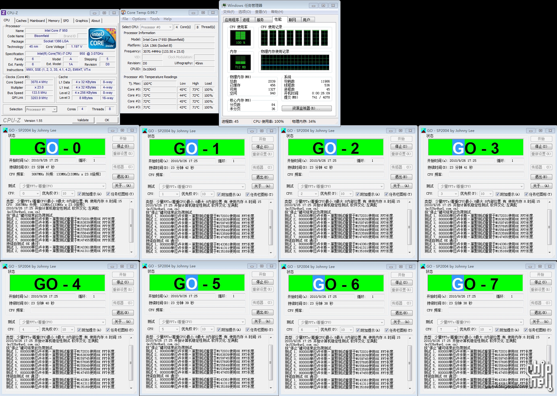557x396 pixels.
Task: Click the Validate button in CPU-Z
Action: click(x=83, y=120)
